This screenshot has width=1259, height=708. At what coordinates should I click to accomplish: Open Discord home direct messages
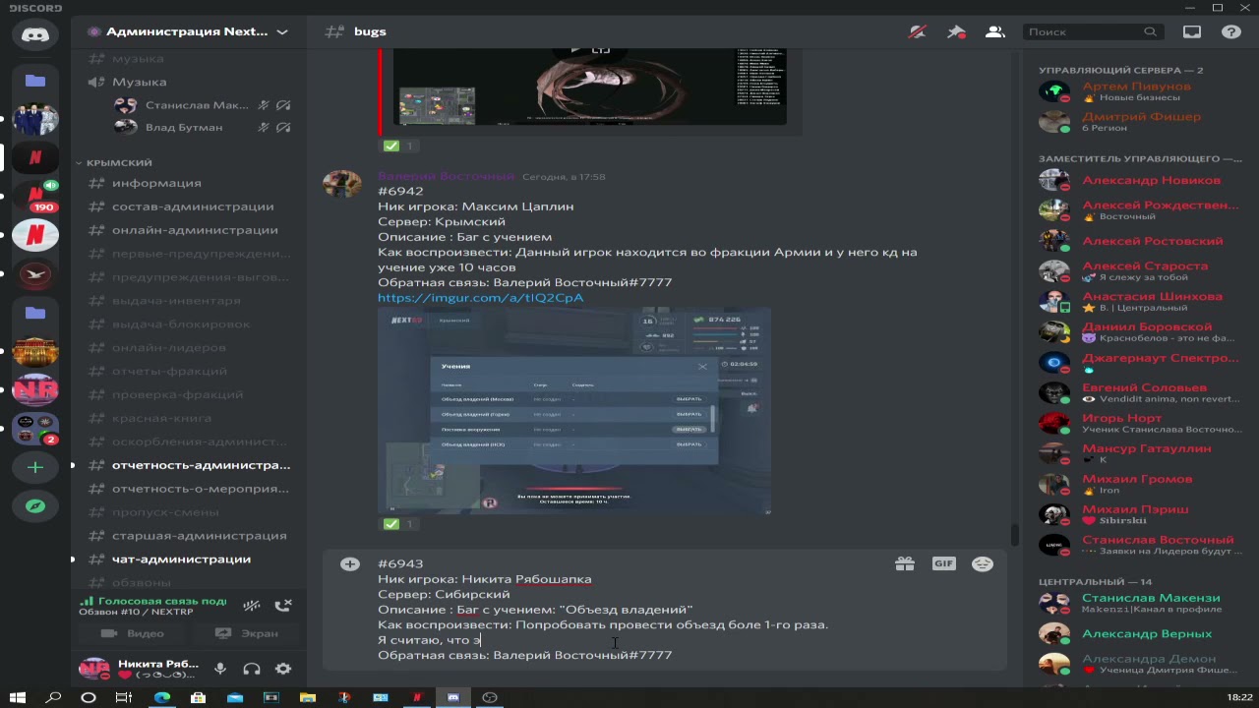point(35,35)
